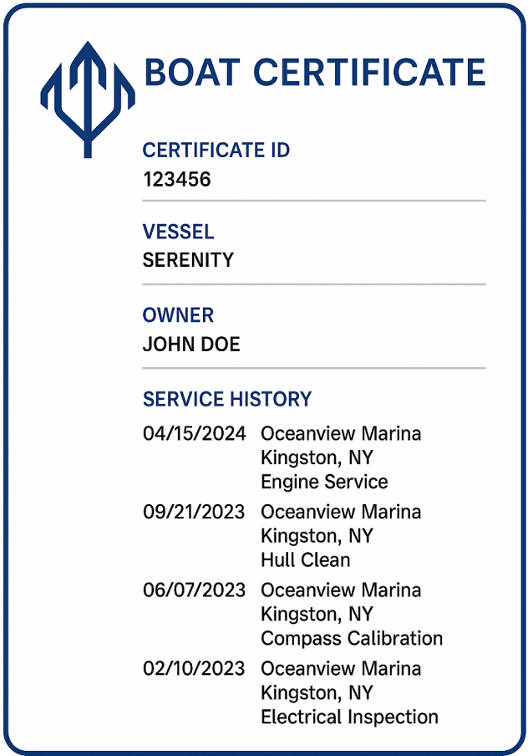
Task: Click certificate number 123456
Action: pyautogui.click(x=176, y=179)
